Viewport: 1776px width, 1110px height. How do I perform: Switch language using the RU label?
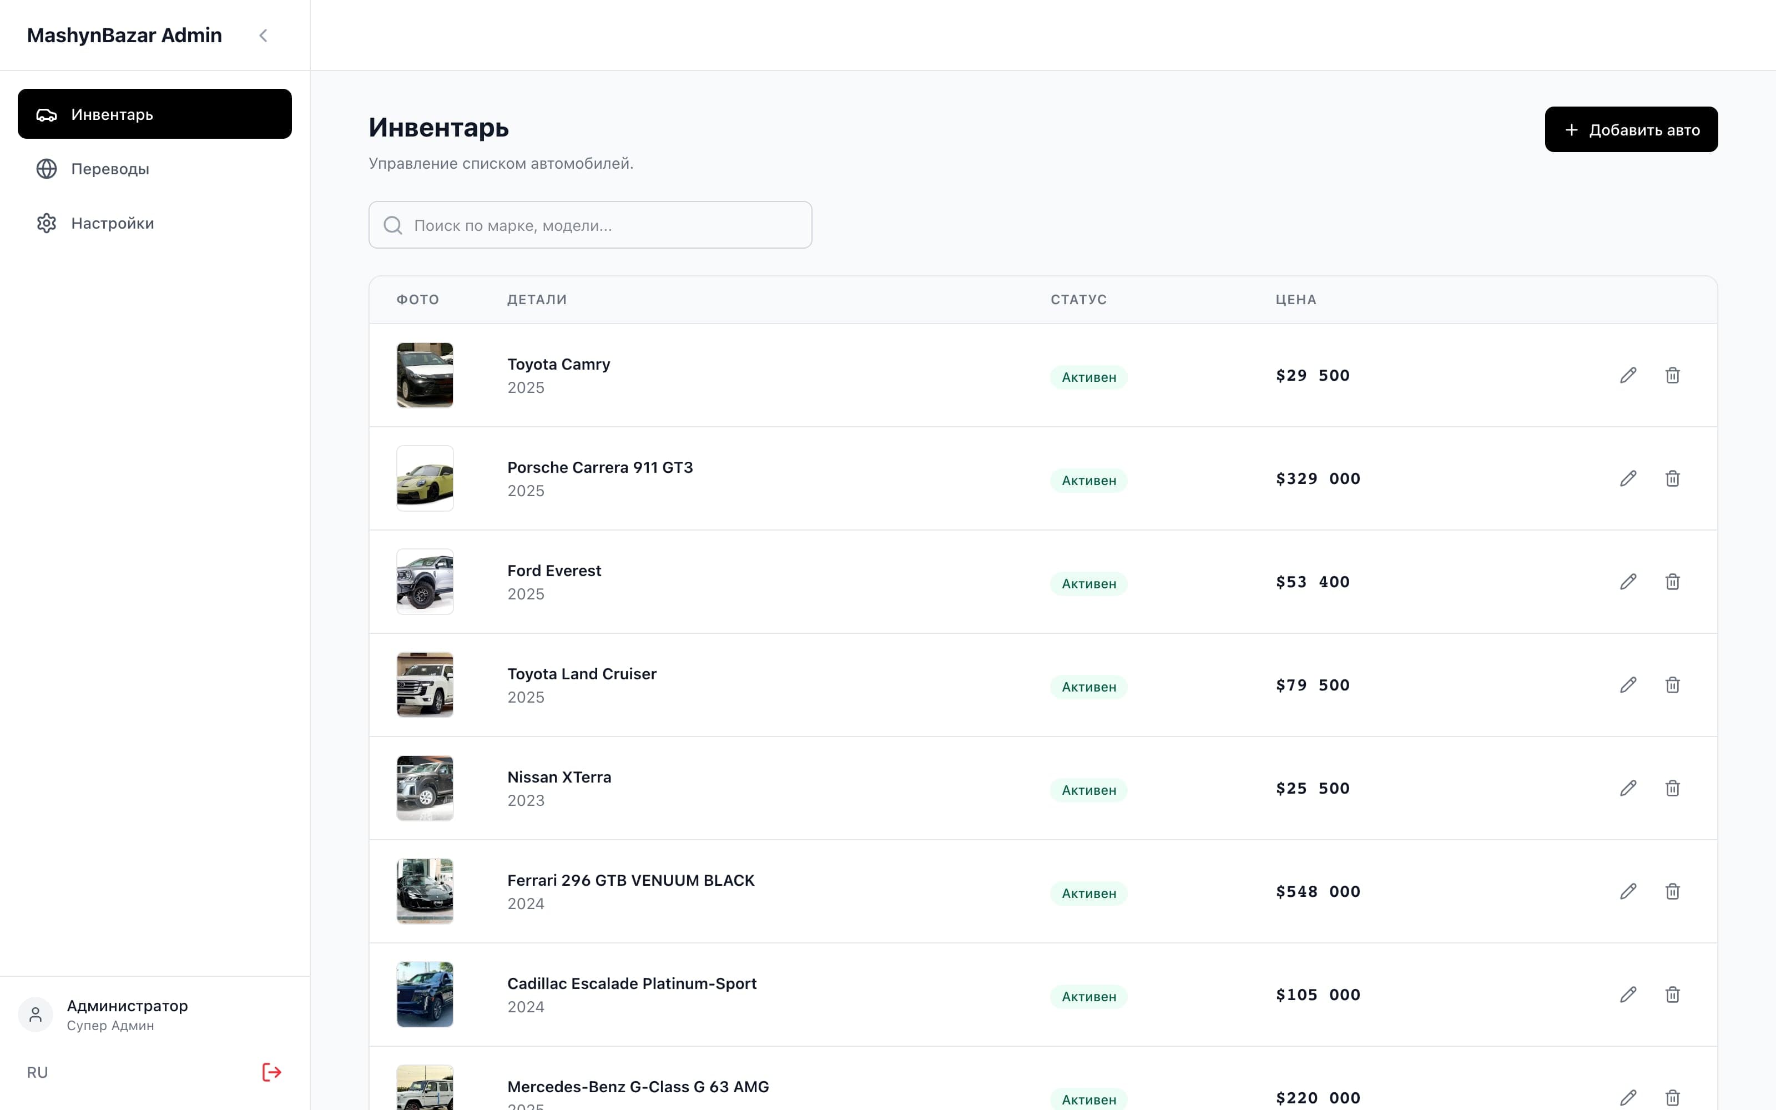click(37, 1072)
